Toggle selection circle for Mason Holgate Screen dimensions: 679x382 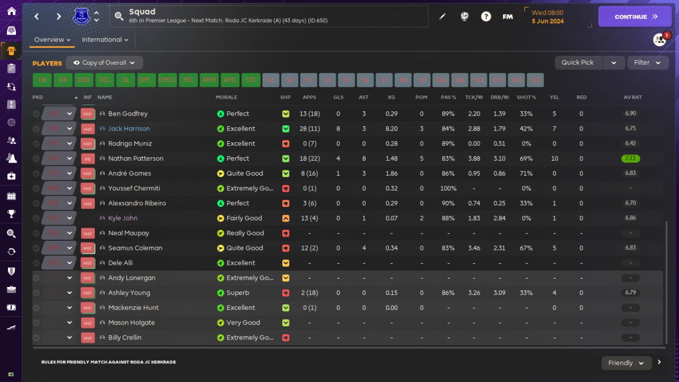pos(36,323)
